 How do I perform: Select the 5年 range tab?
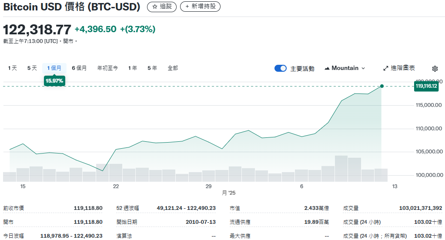152,68
